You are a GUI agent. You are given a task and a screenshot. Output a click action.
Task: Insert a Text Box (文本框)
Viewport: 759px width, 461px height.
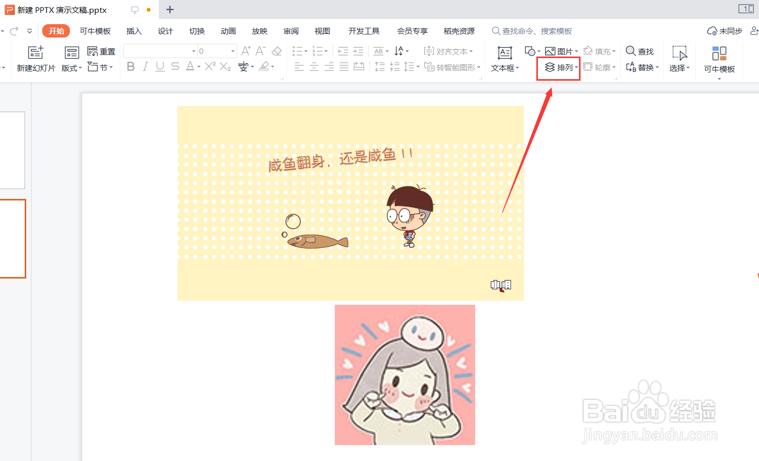point(505,59)
